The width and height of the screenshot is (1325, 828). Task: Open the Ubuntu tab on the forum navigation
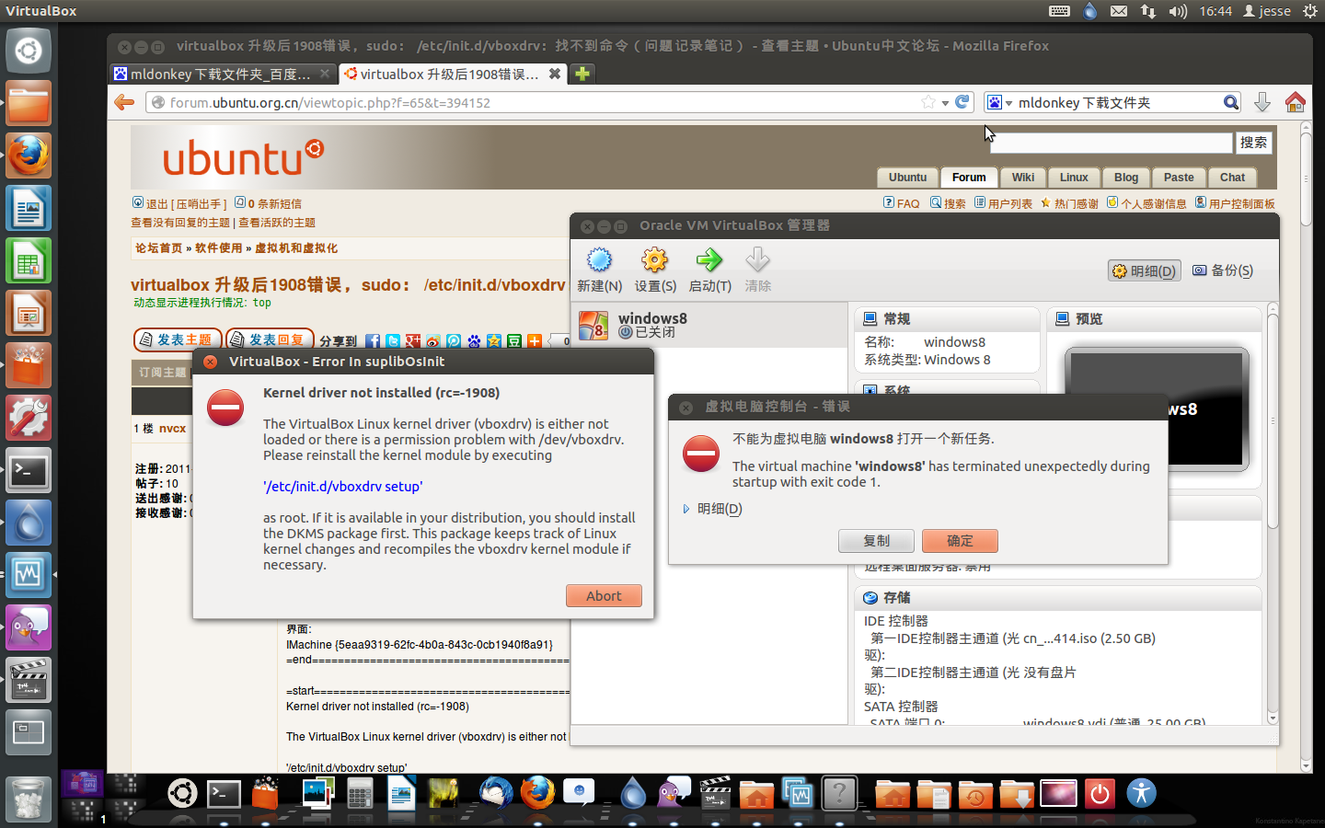click(907, 178)
